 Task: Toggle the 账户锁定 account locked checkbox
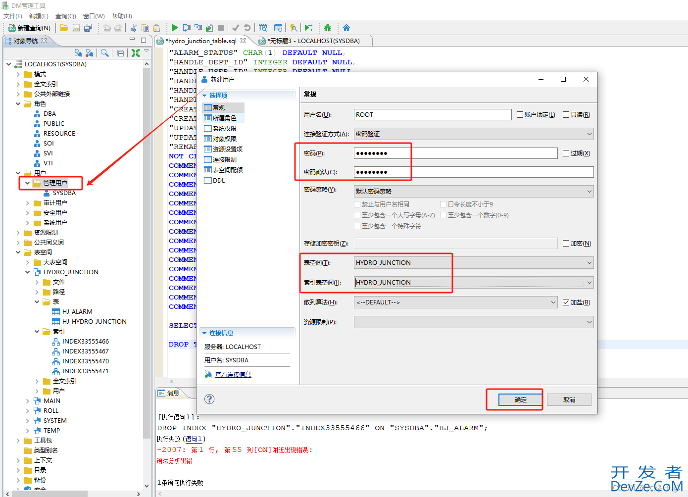click(x=520, y=114)
